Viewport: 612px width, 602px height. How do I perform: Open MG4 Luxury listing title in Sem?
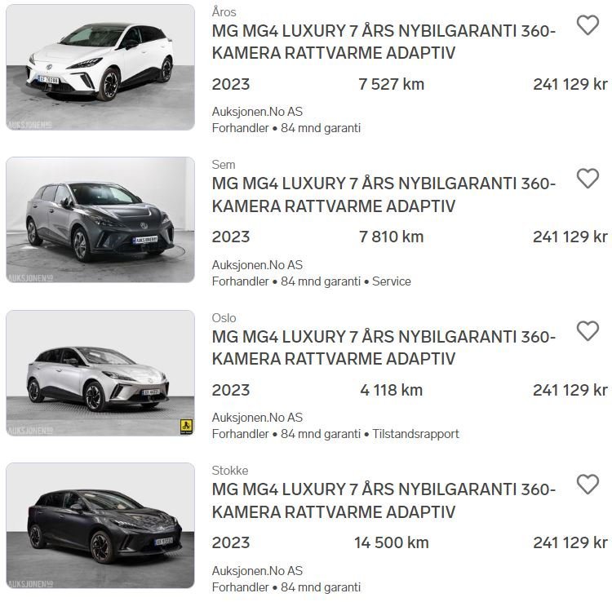(x=384, y=195)
